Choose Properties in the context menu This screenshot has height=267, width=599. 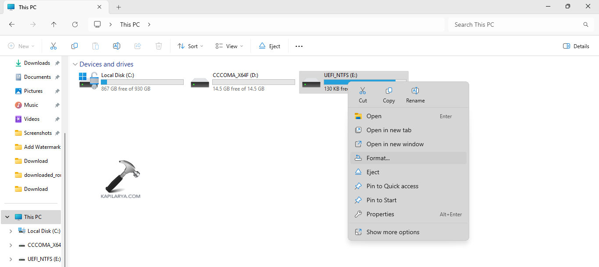380,214
